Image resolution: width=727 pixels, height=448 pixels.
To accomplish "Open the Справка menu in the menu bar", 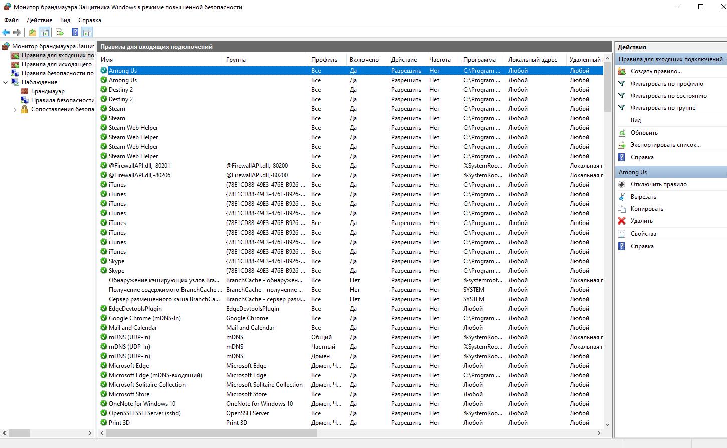I will point(90,20).
